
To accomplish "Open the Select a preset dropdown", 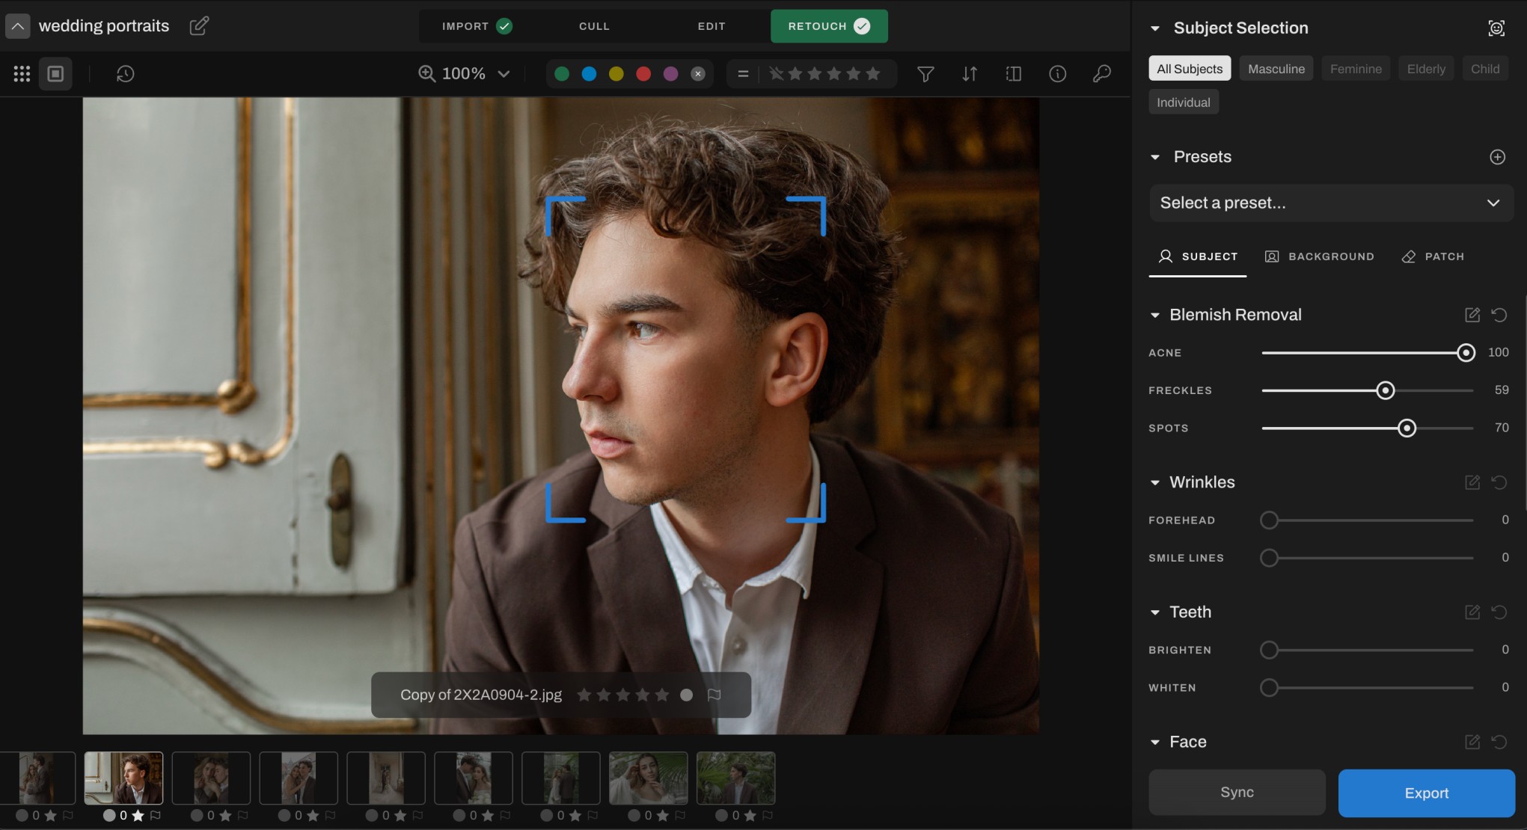I will pos(1330,203).
